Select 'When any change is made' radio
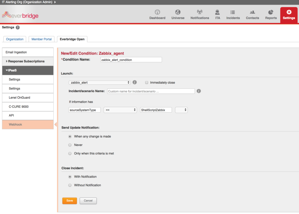Image resolution: width=299 pixels, height=214 pixels. point(70,136)
